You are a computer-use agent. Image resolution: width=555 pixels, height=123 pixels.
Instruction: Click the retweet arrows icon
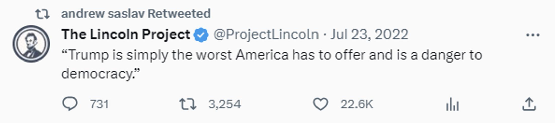[x=188, y=104]
